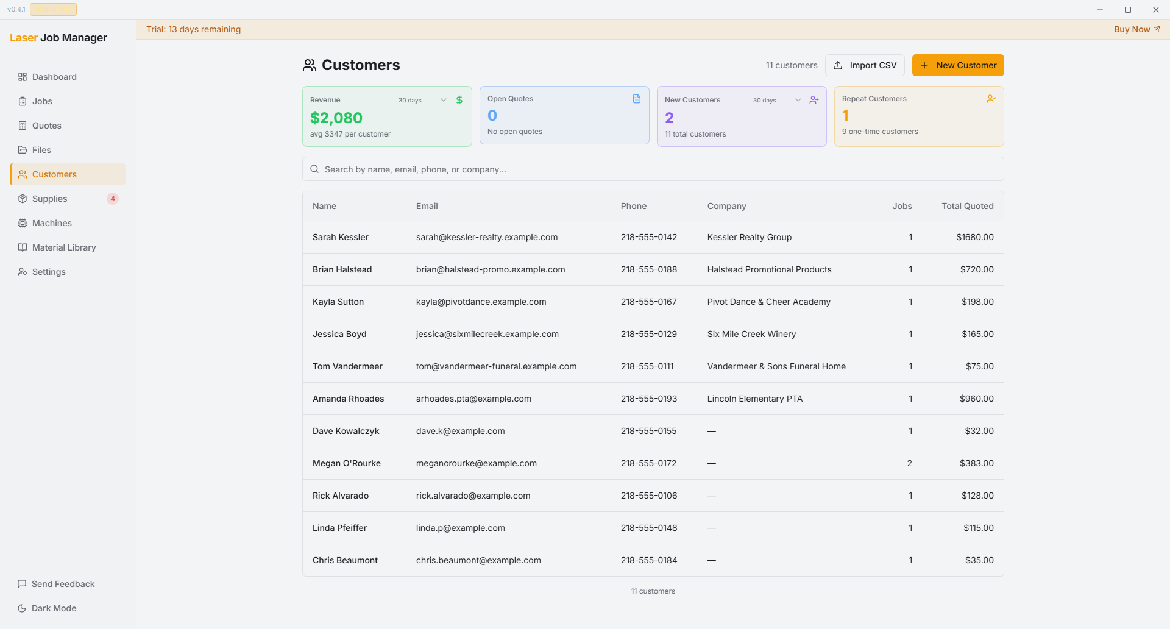This screenshot has height=629, width=1170.
Task: Click the customer search input field
Action: tap(653, 169)
